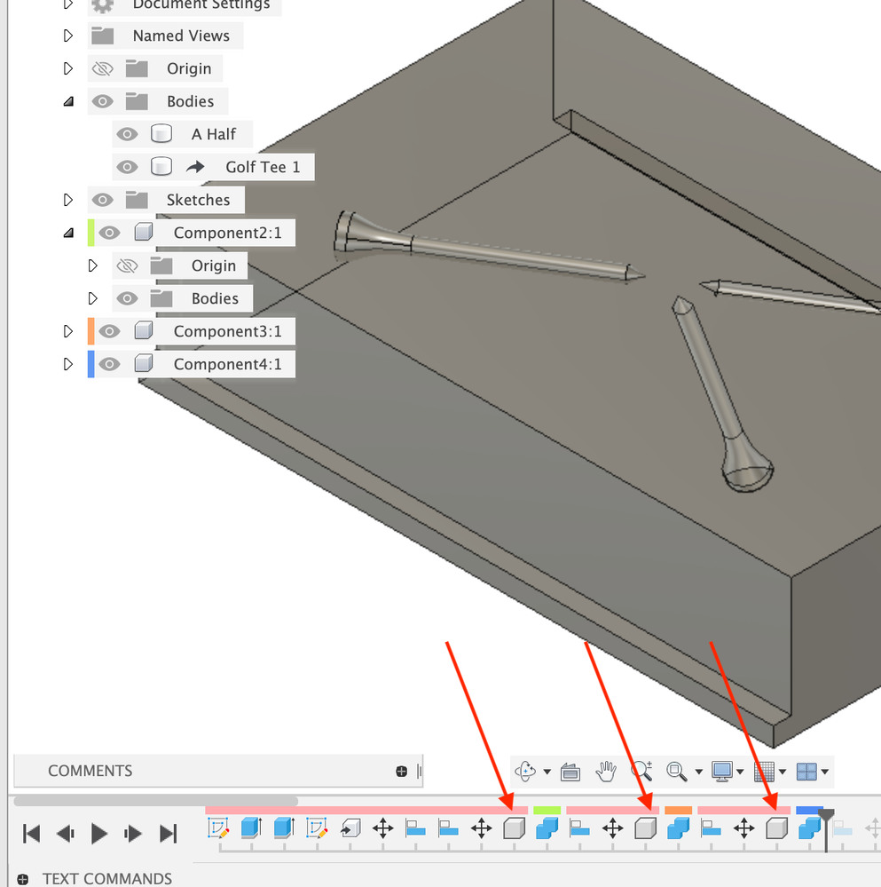The image size is (881, 887).
Task: Hide the top-level Bodies folder
Action: pyautogui.click(x=102, y=101)
